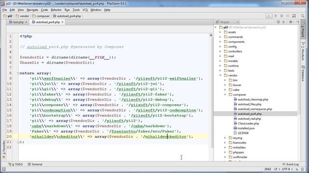Close the test.php tab
Screen dimensions: 309x173
pos(26,22)
